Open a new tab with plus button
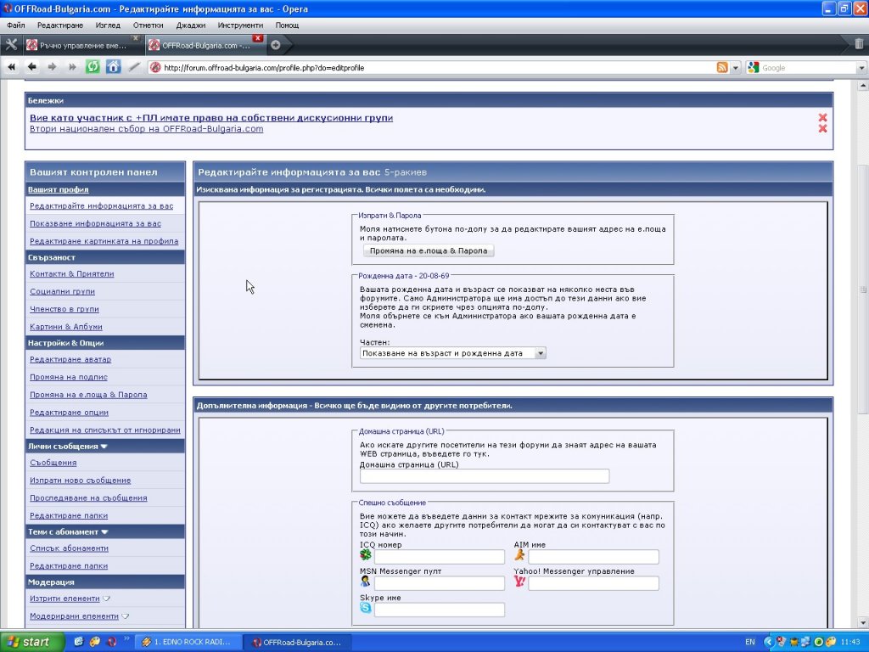This screenshot has height=652, width=869. point(276,45)
